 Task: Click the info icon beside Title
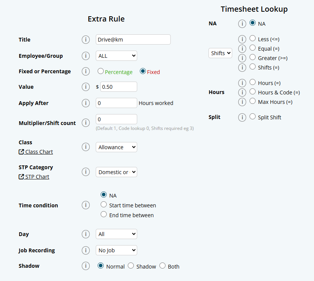pos(86,40)
